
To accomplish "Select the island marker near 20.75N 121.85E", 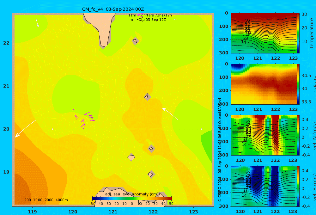I will pos(147,97).
